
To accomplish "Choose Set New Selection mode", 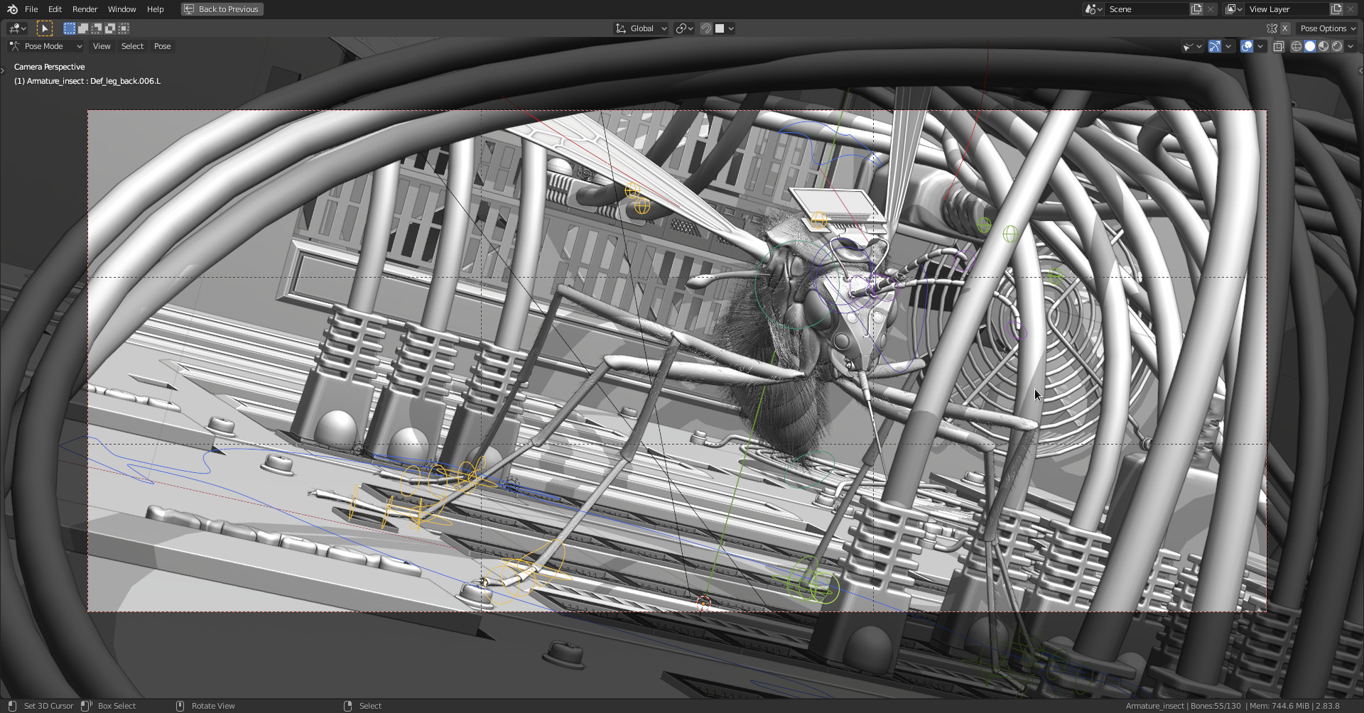I will [69, 28].
